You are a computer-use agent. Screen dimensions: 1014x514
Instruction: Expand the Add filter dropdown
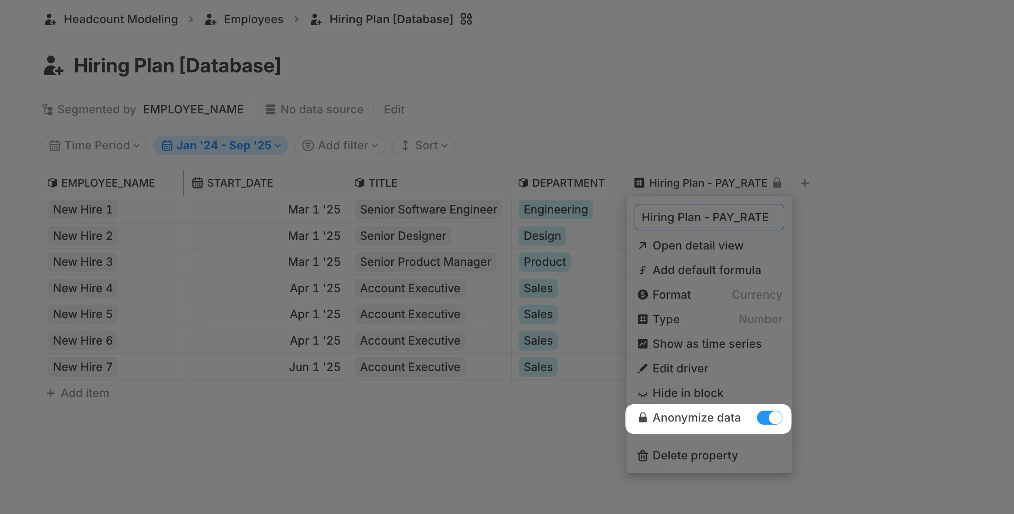point(339,145)
